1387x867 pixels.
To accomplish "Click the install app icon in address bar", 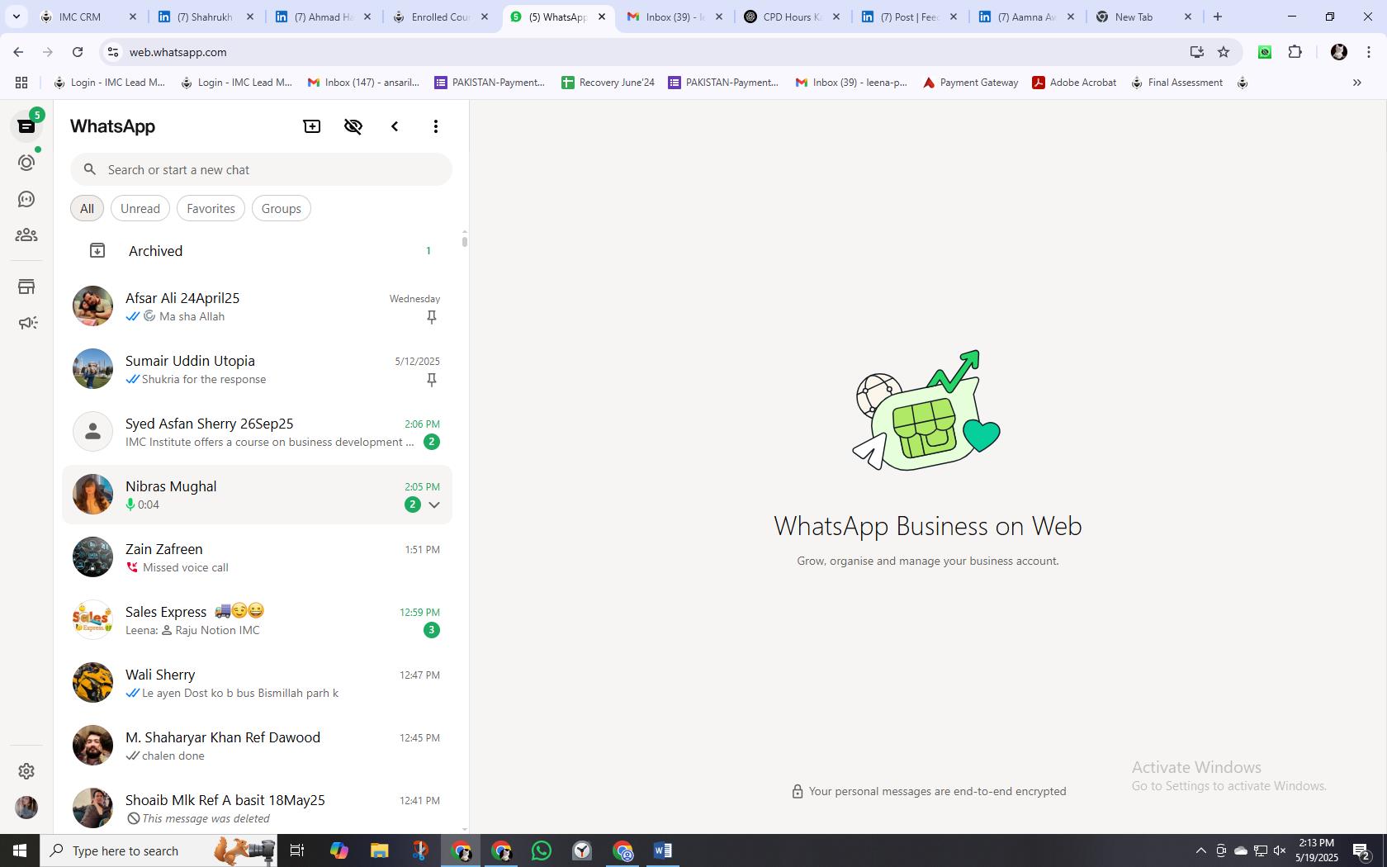I will 1196,52.
